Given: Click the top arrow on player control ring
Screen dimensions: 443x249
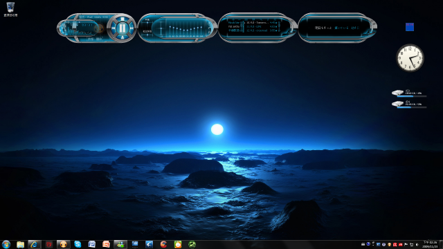Looking at the screenshot, I should (x=123, y=19).
